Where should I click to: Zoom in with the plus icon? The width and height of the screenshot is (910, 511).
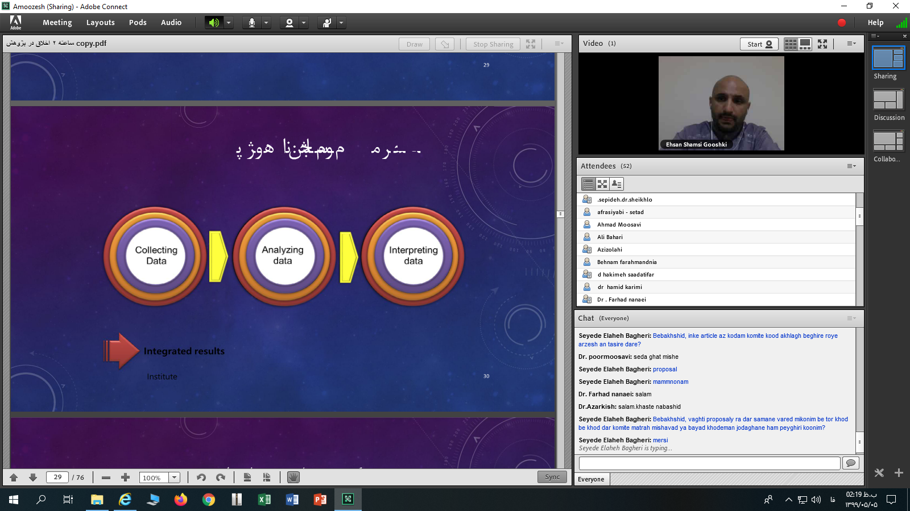(x=126, y=478)
